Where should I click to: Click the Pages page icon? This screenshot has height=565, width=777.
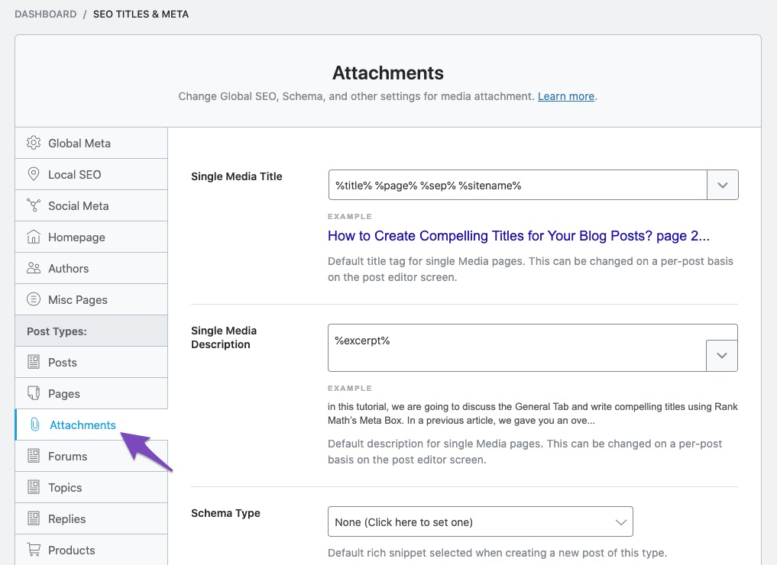tap(33, 393)
